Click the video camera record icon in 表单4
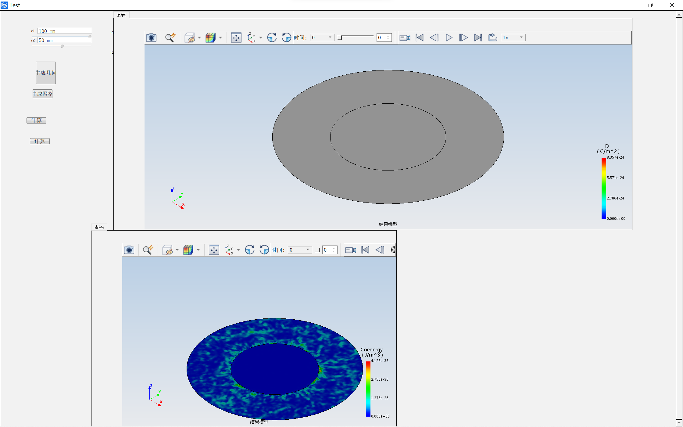The height and width of the screenshot is (427, 683). point(350,250)
